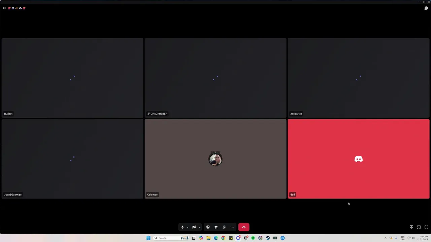Viewport: 431px width, 242px height.
Task: Open the soundboard
Action: point(224,227)
